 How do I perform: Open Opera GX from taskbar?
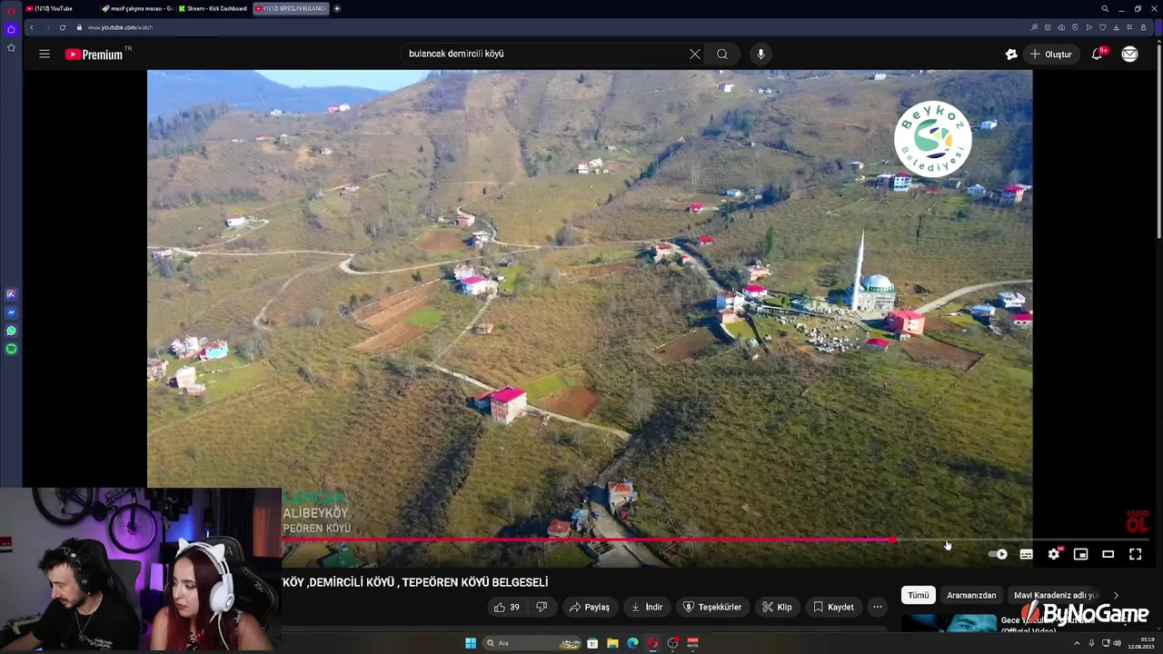pyautogui.click(x=652, y=643)
